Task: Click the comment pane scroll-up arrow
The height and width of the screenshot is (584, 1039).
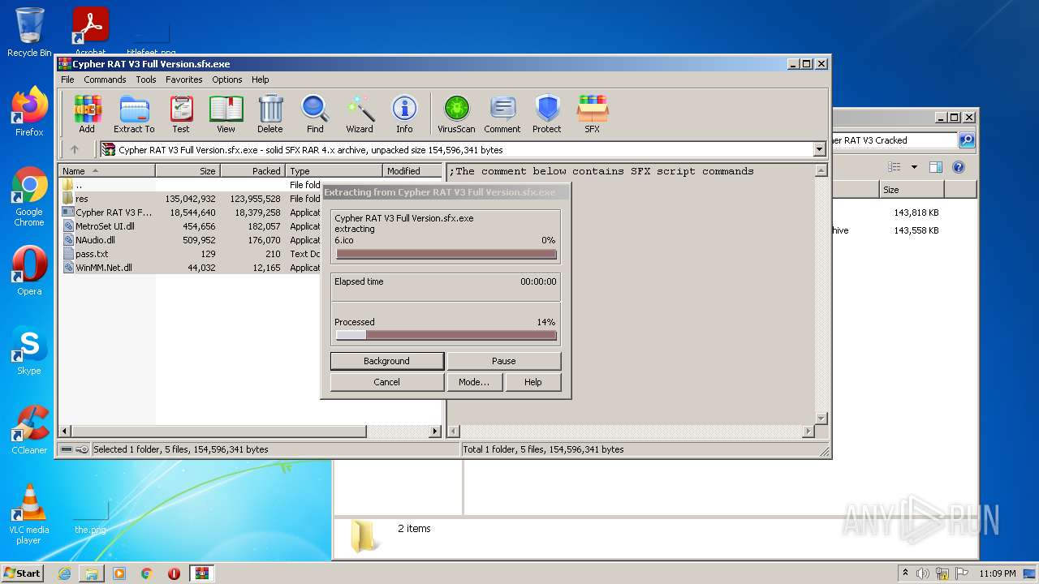Action: click(x=821, y=171)
